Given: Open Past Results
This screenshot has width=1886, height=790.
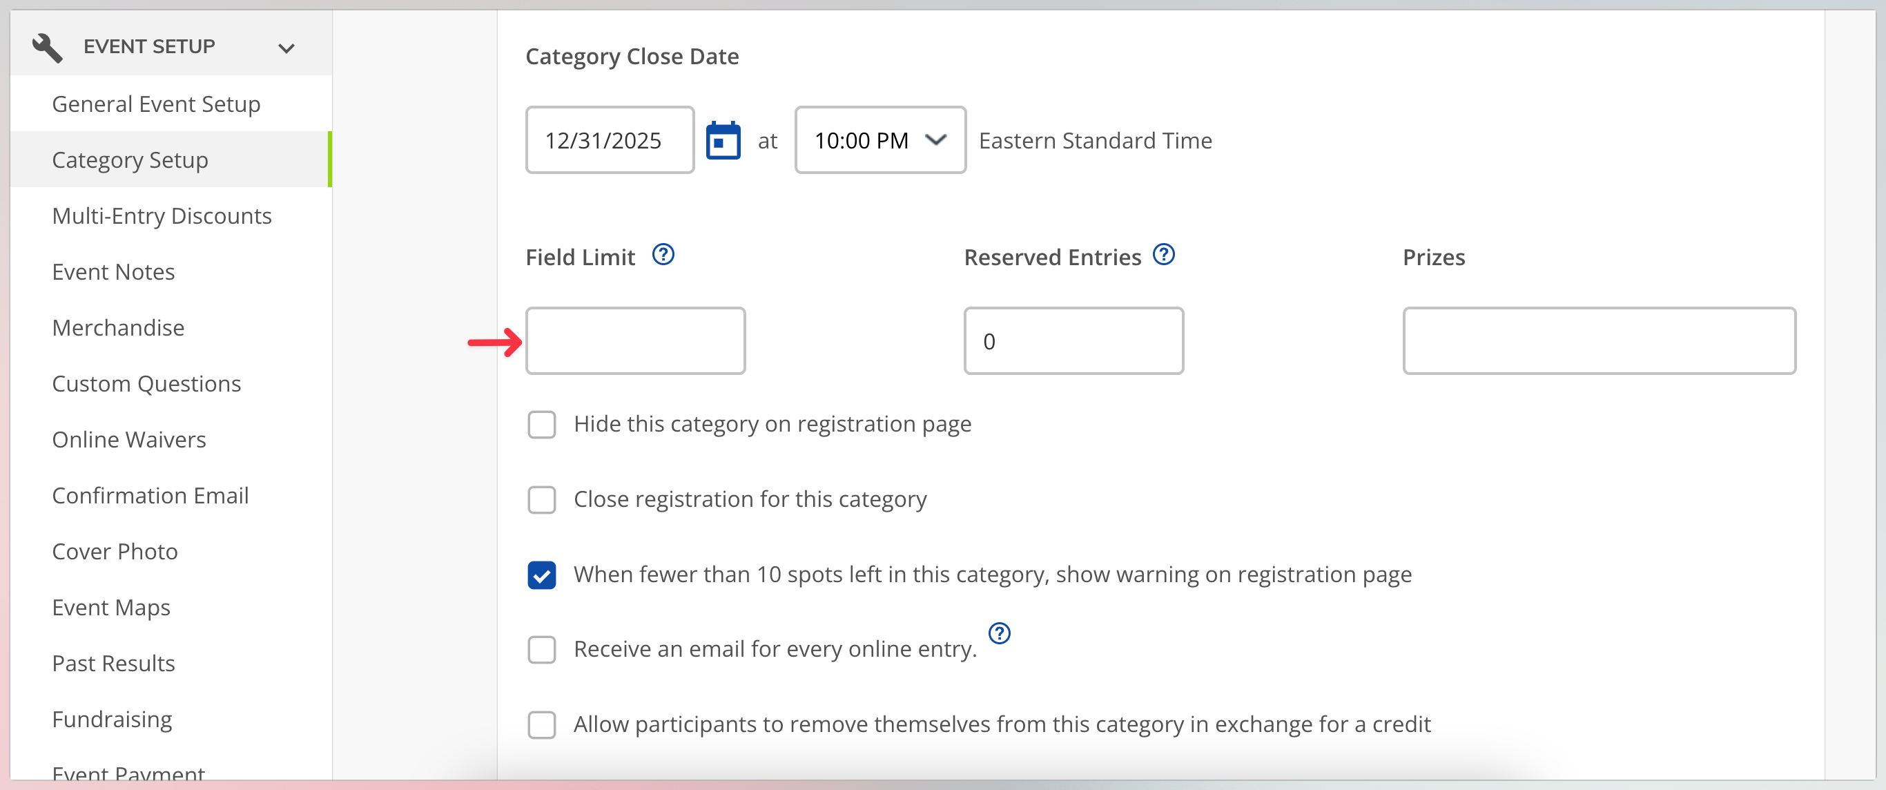Looking at the screenshot, I should point(113,664).
